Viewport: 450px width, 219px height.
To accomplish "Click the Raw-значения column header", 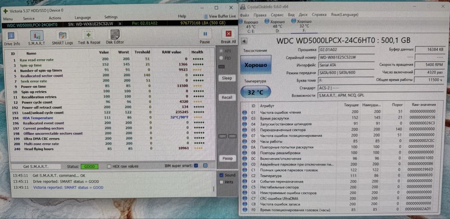I will 424,105.
